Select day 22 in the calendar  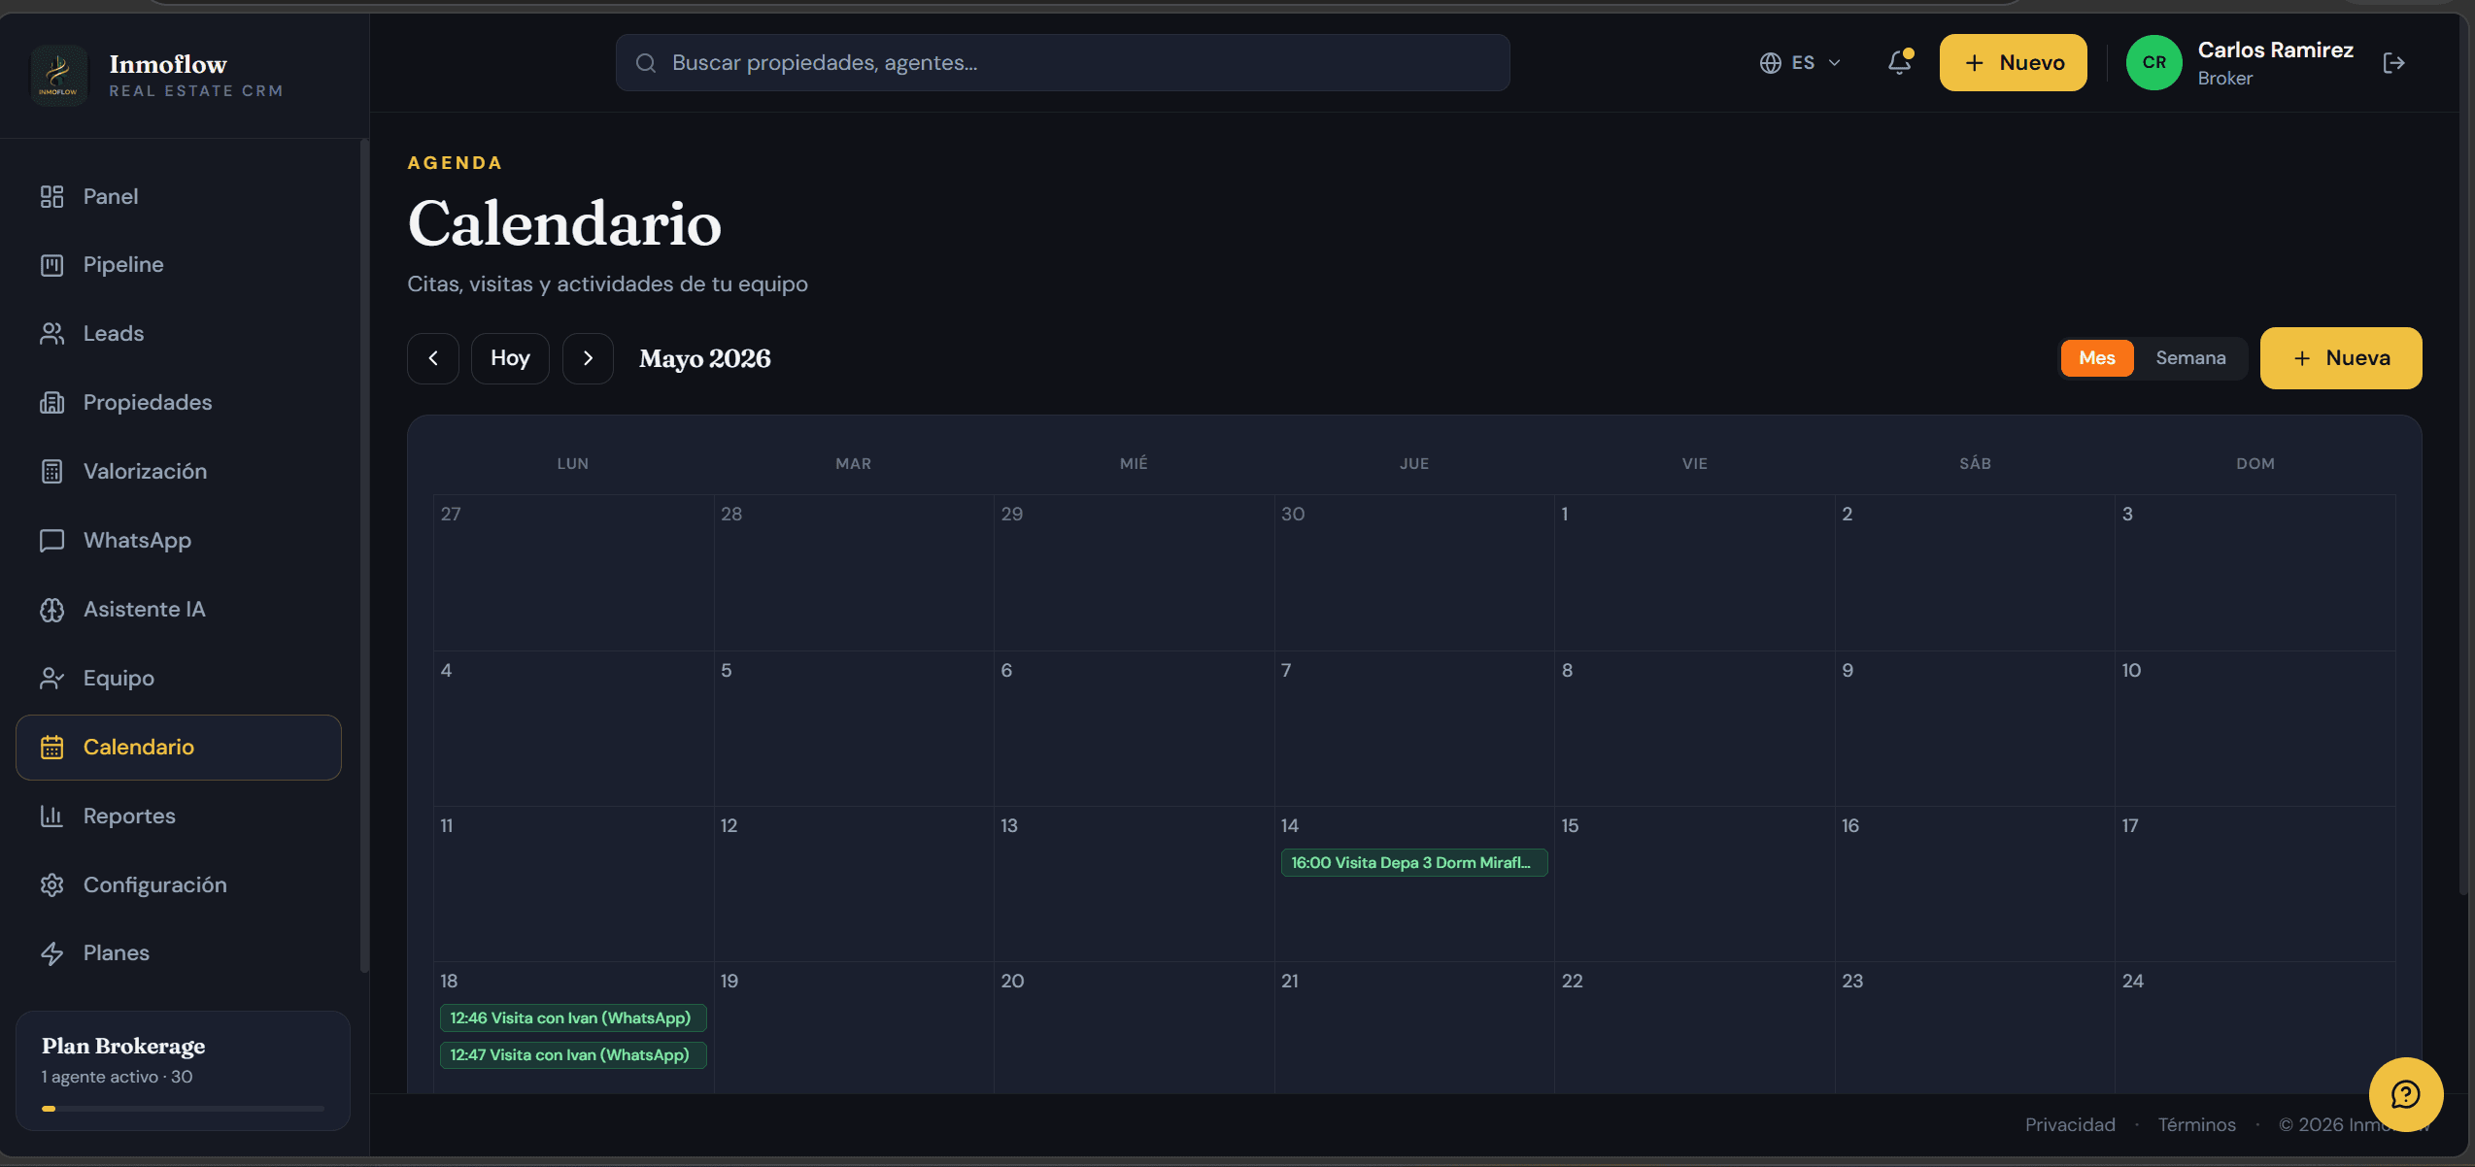coord(1694,1027)
